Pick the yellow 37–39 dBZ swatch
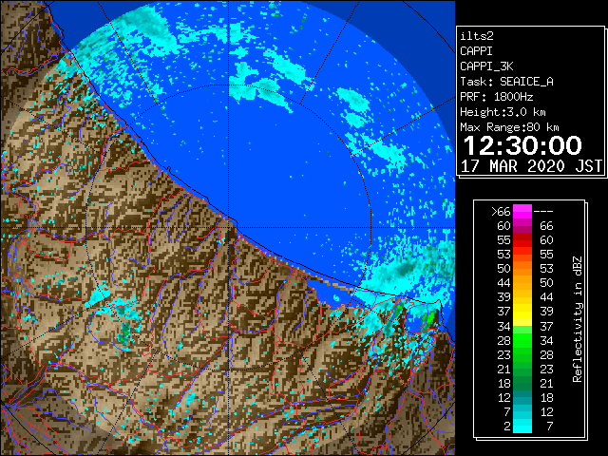The height and width of the screenshot is (456, 608). point(522,312)
